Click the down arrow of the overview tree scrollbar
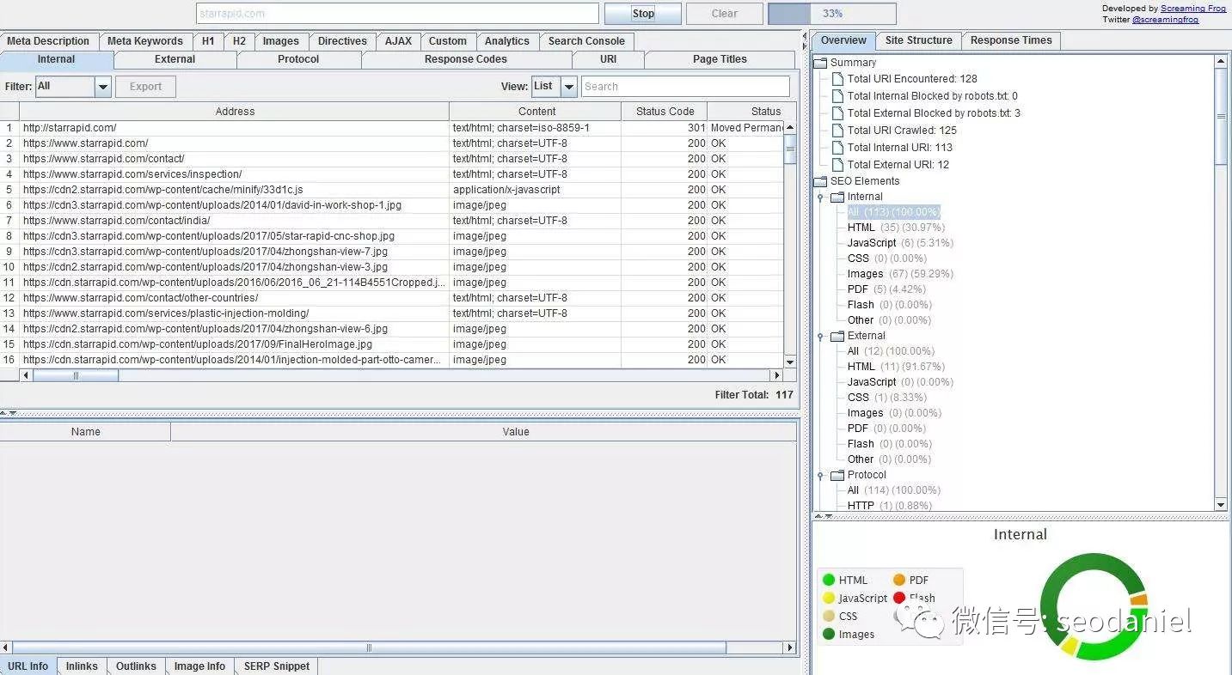1232x675 pixels. click(1221, 505)
